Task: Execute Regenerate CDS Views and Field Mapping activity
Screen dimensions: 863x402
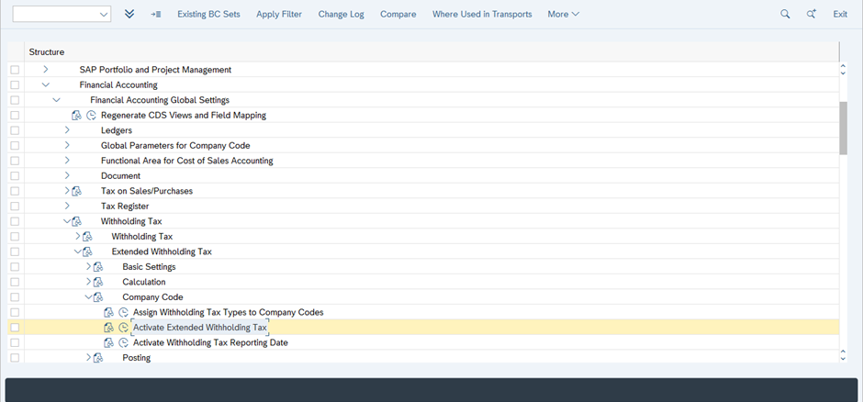Action: 92,116
